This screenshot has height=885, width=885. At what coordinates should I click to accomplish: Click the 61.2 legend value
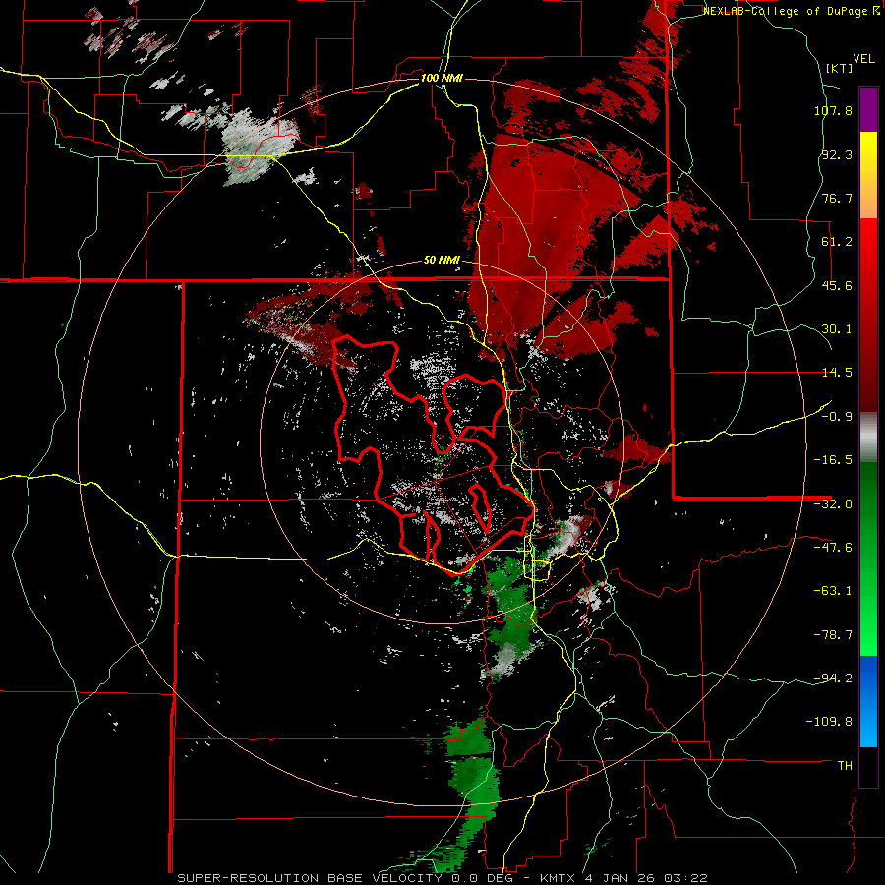tap(837, 242)
